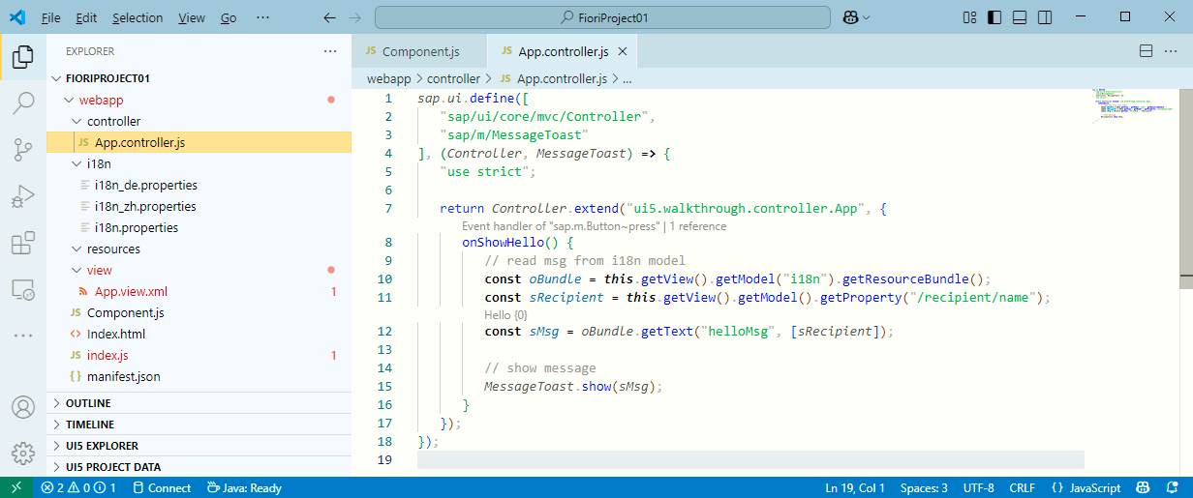
Task: Open manifest.json in the explorer
Action: click(x=124, y=376)
